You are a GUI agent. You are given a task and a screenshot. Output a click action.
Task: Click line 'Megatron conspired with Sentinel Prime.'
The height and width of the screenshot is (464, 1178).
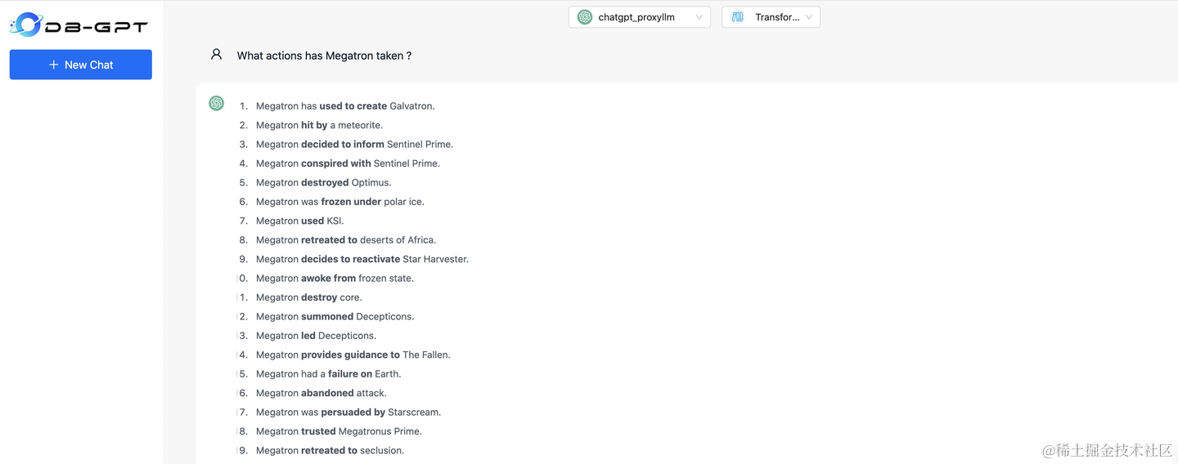348,163
